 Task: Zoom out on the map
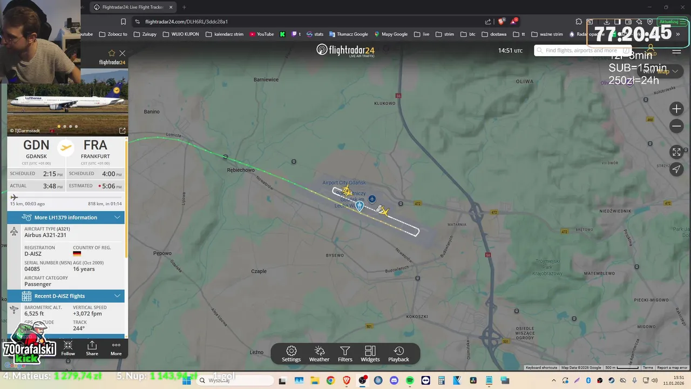(676, 126)
